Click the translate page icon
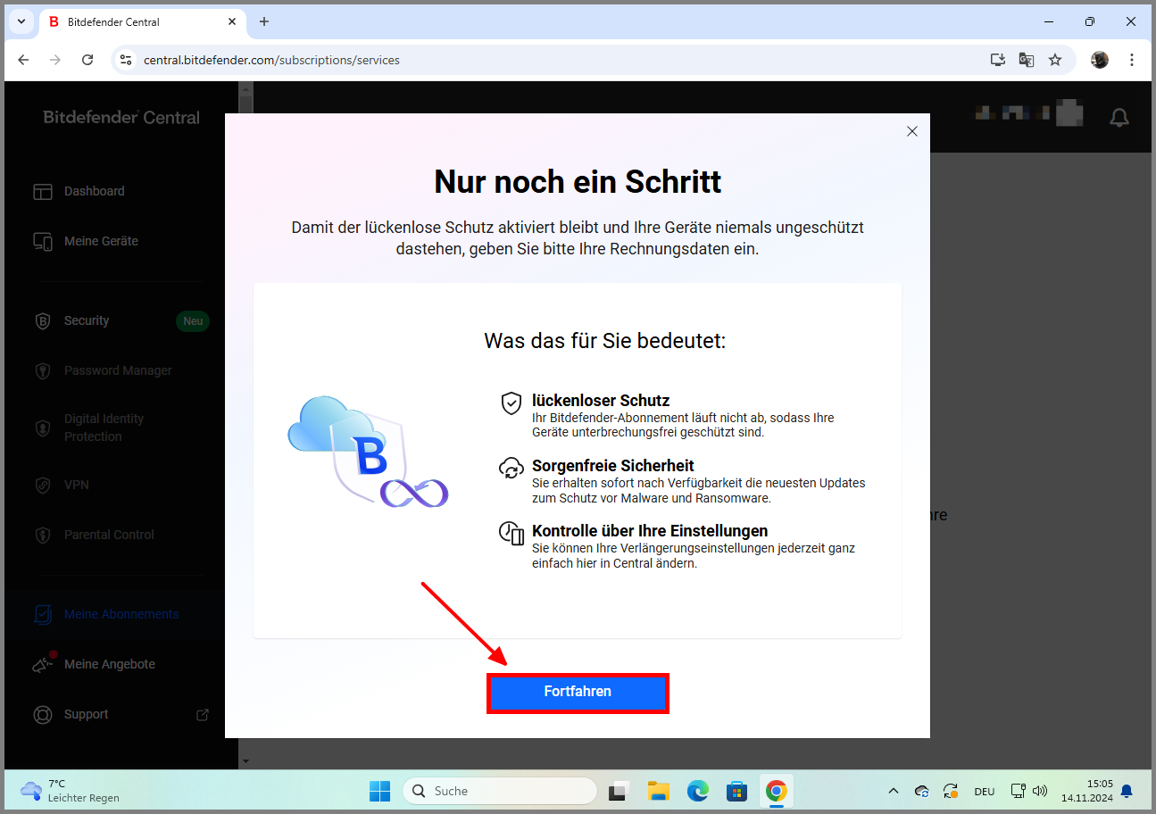This screenshot has width=1156, height=814. tap(1027, 60)
